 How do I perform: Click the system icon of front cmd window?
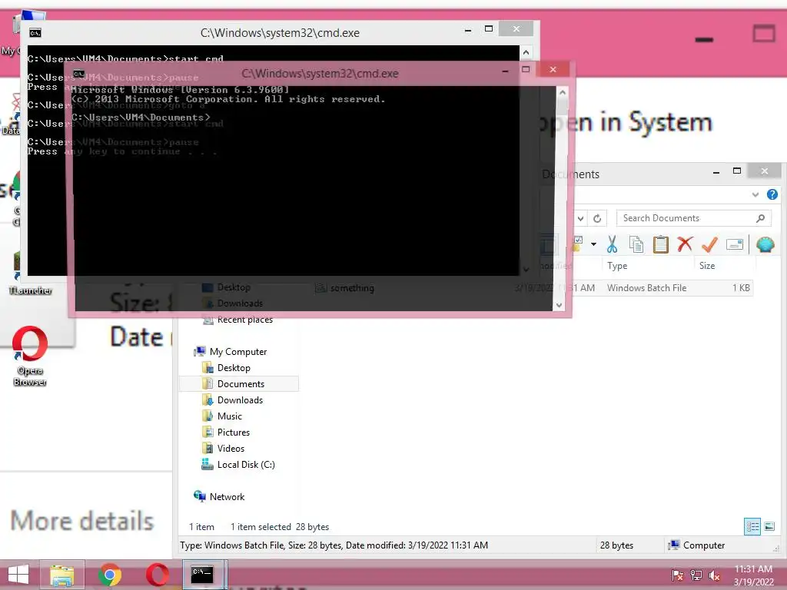(x=79, y=74)
